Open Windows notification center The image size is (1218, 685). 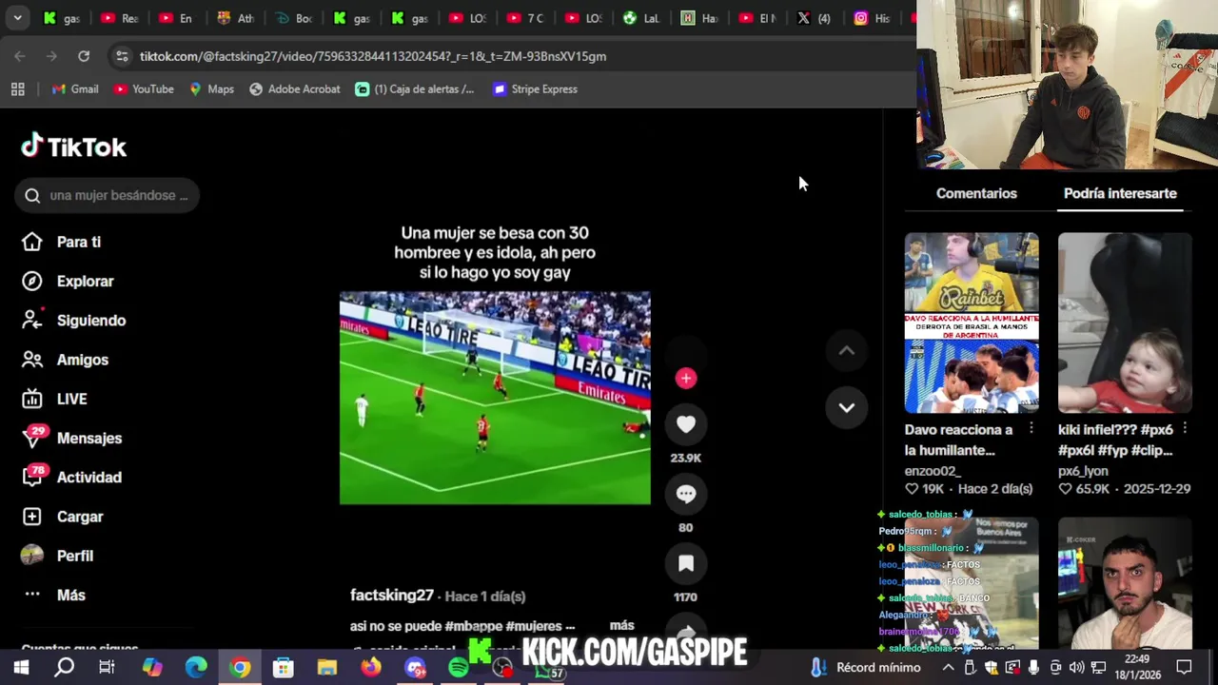pos(1184,667)
